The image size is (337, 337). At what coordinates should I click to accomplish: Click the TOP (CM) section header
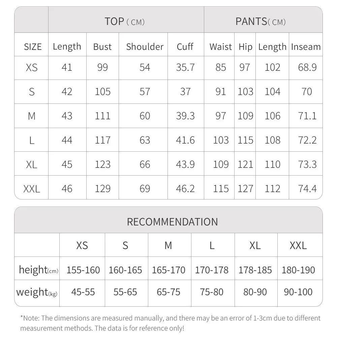click(x=124, y=22)
